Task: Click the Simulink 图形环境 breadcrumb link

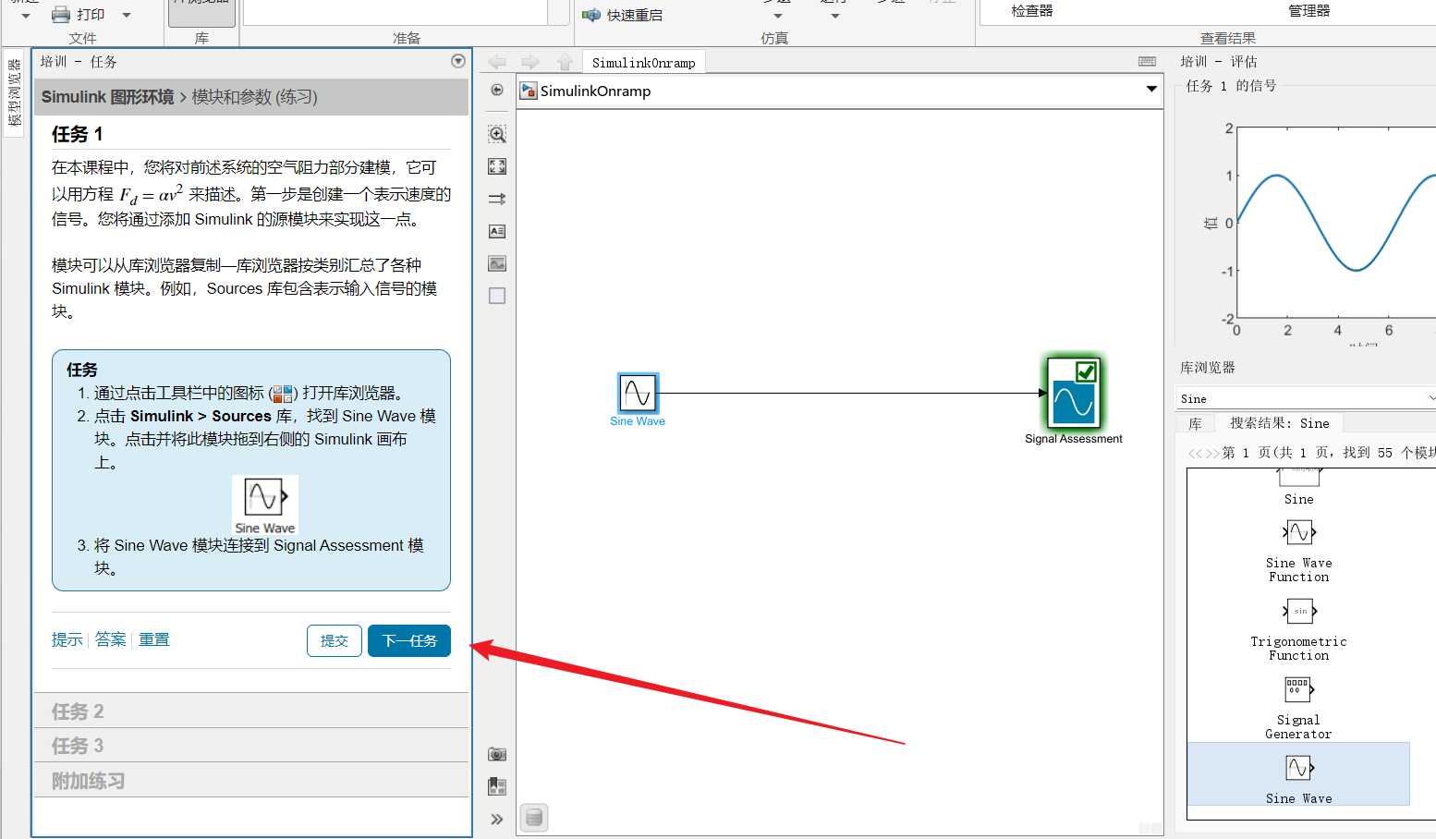Action: tap(107, 97)
